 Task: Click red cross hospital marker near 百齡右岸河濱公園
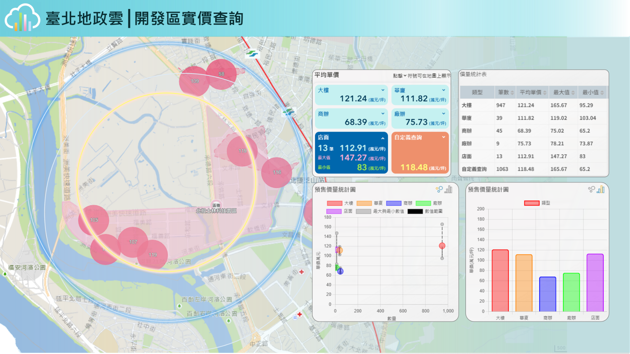click(x=299, y=314)
